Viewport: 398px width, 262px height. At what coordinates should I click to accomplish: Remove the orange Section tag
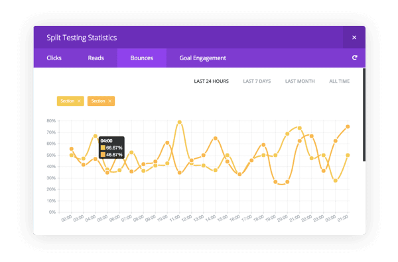click(x=109, y=101)
